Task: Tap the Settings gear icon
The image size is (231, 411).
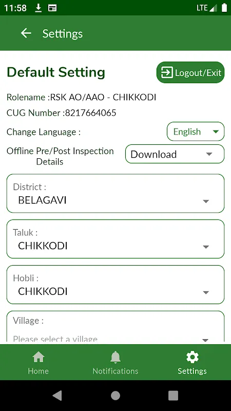Action: (192, 357)
